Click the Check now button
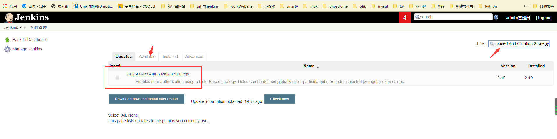 pos(280,99)
